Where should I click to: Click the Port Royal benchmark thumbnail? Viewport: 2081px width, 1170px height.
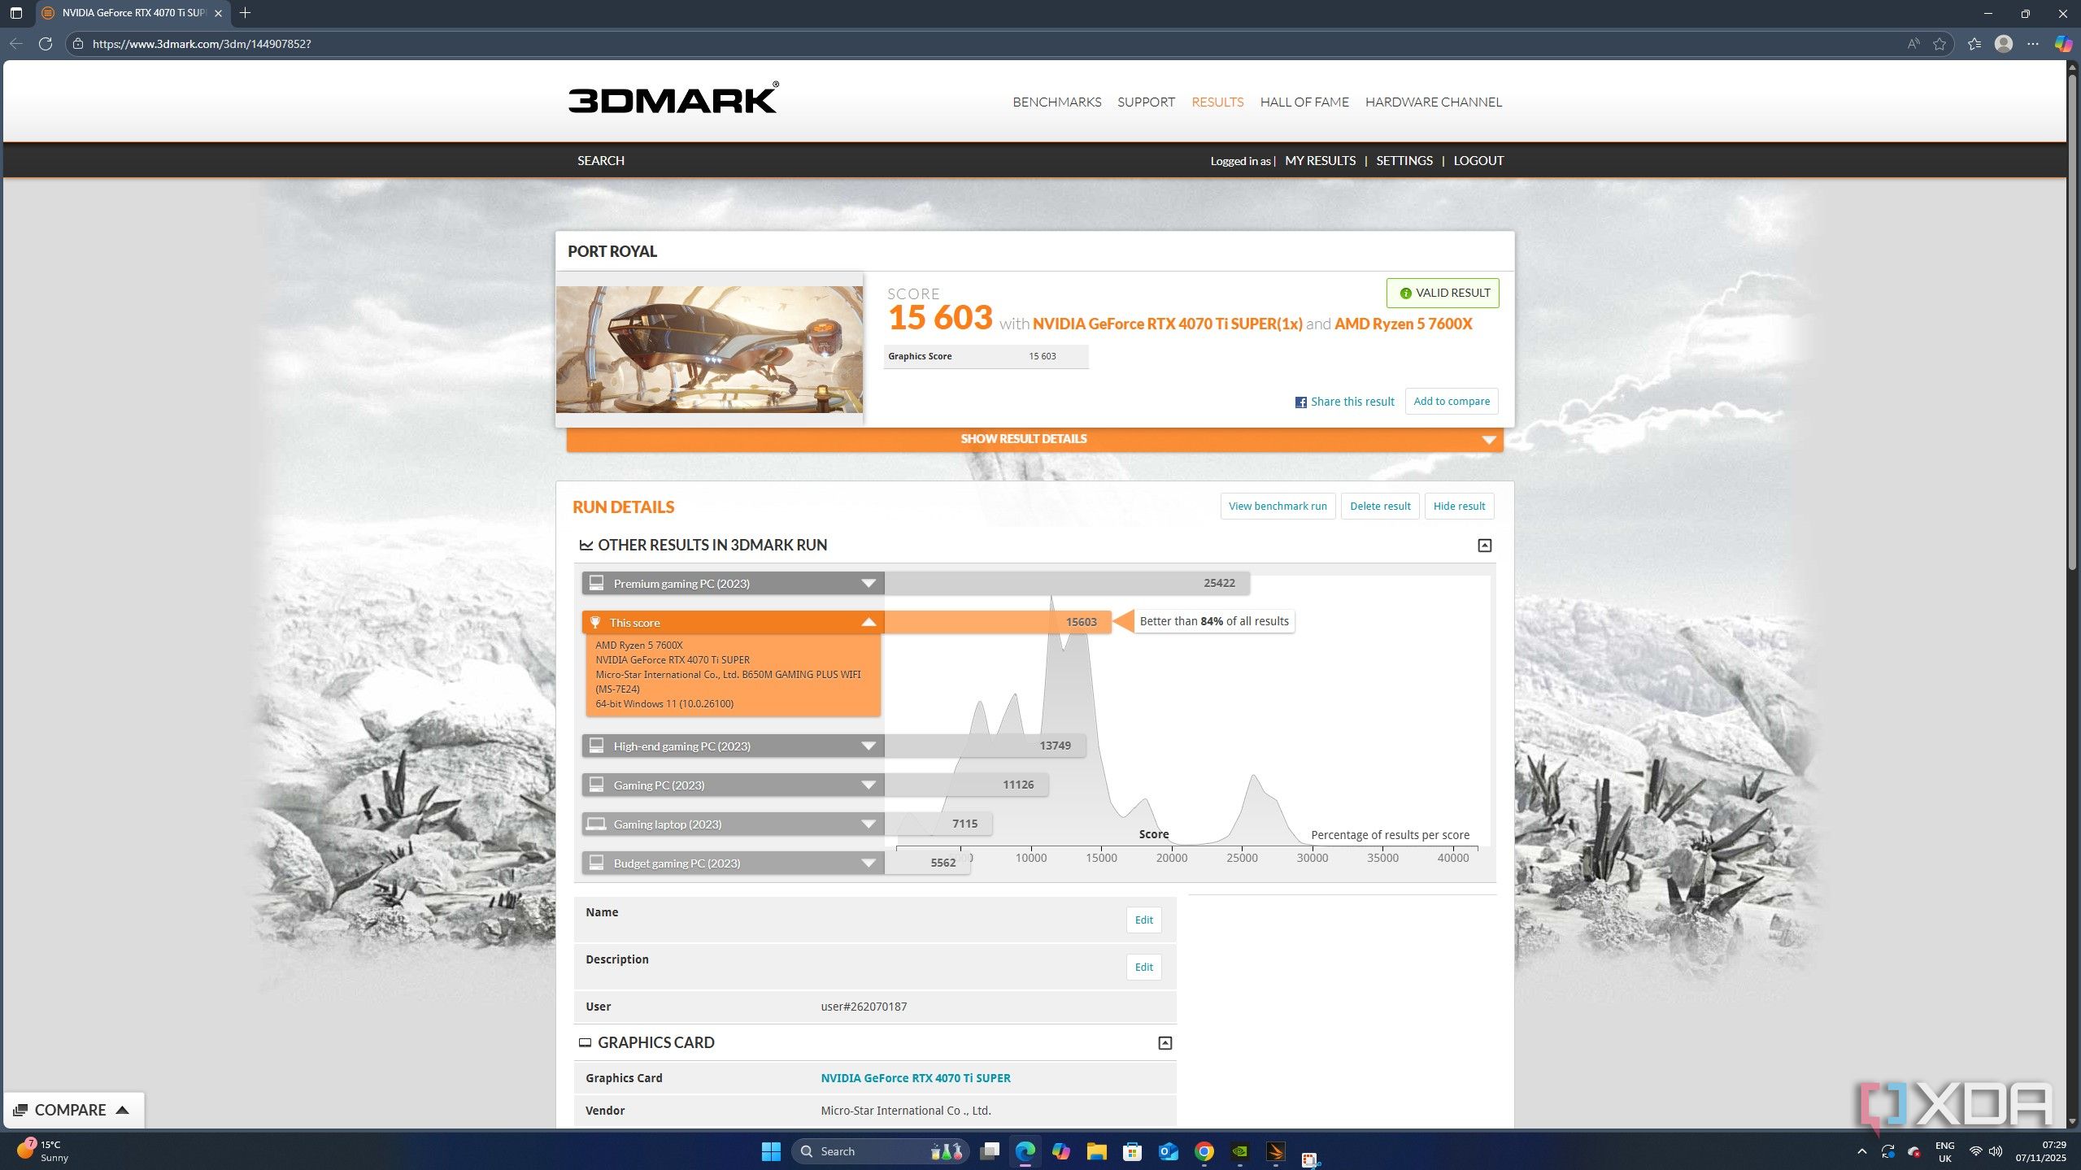tap(709, 350)
